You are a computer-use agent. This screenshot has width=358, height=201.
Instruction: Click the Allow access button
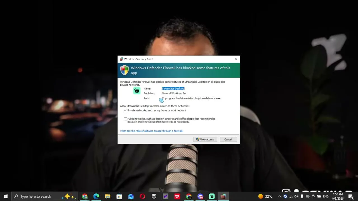[205, 139]
